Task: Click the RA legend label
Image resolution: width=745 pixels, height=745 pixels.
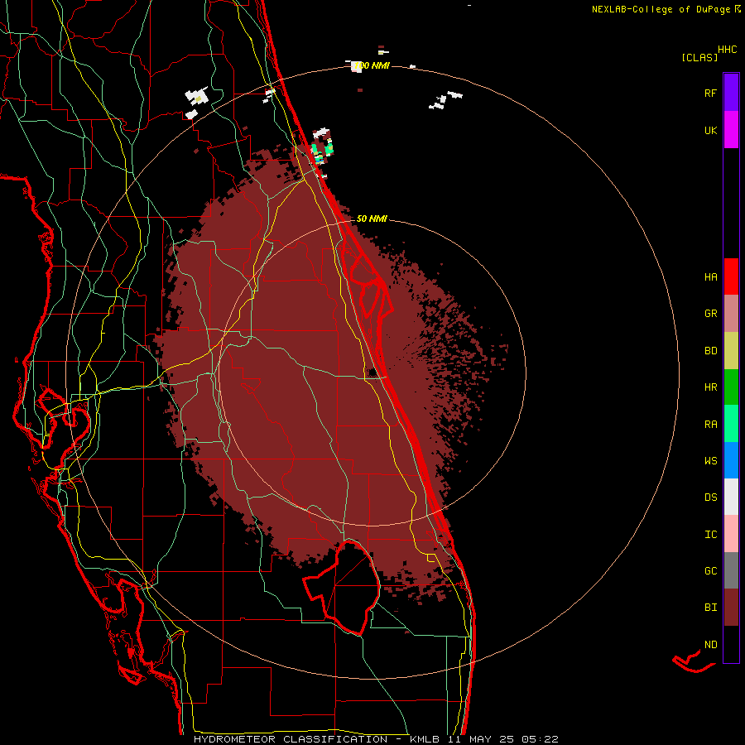Action: coord(710,425)
